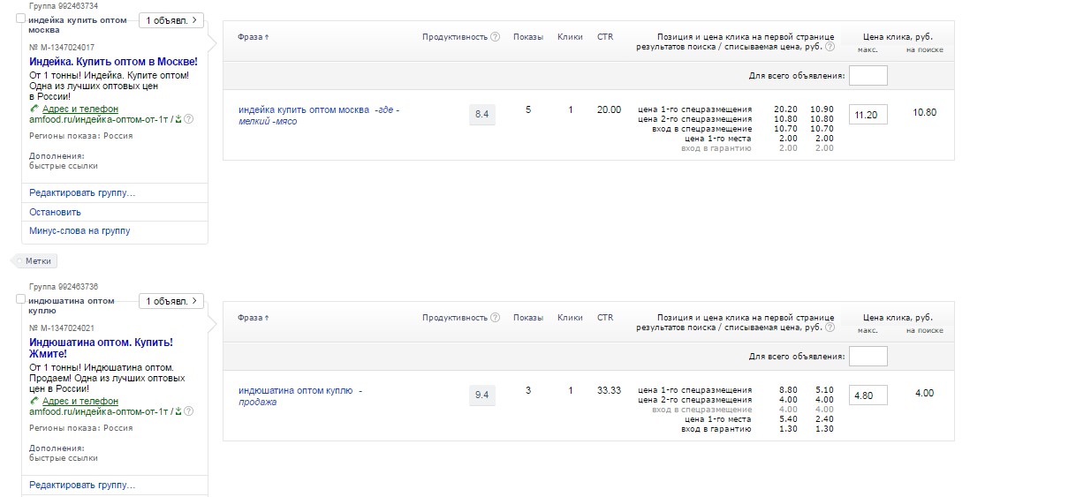Open the 'Метки' tags button
The height and width of the screenshot is (497, 1076).
click(x=38, y=261)
